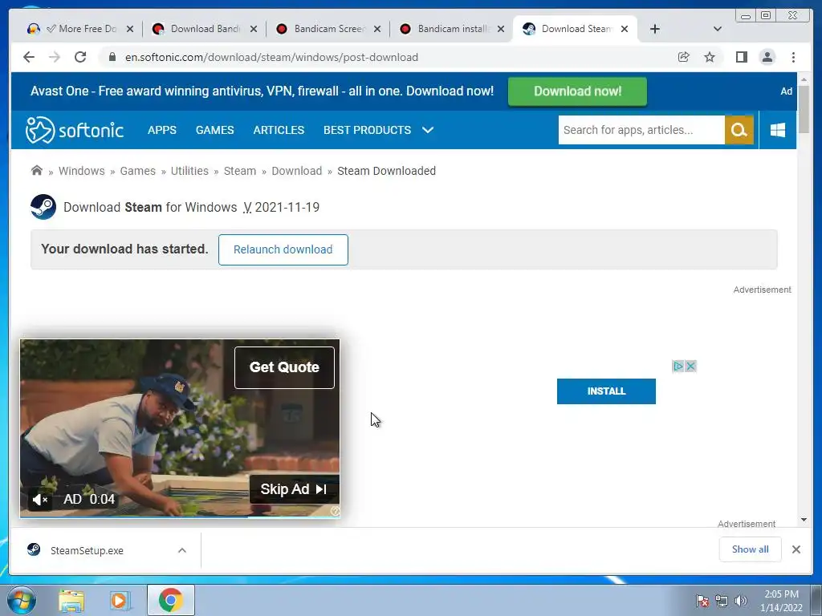The width and height of the screenshot is (822, 616).
Task: Switch to Bandicam install tab
Action: click(453, 29)
